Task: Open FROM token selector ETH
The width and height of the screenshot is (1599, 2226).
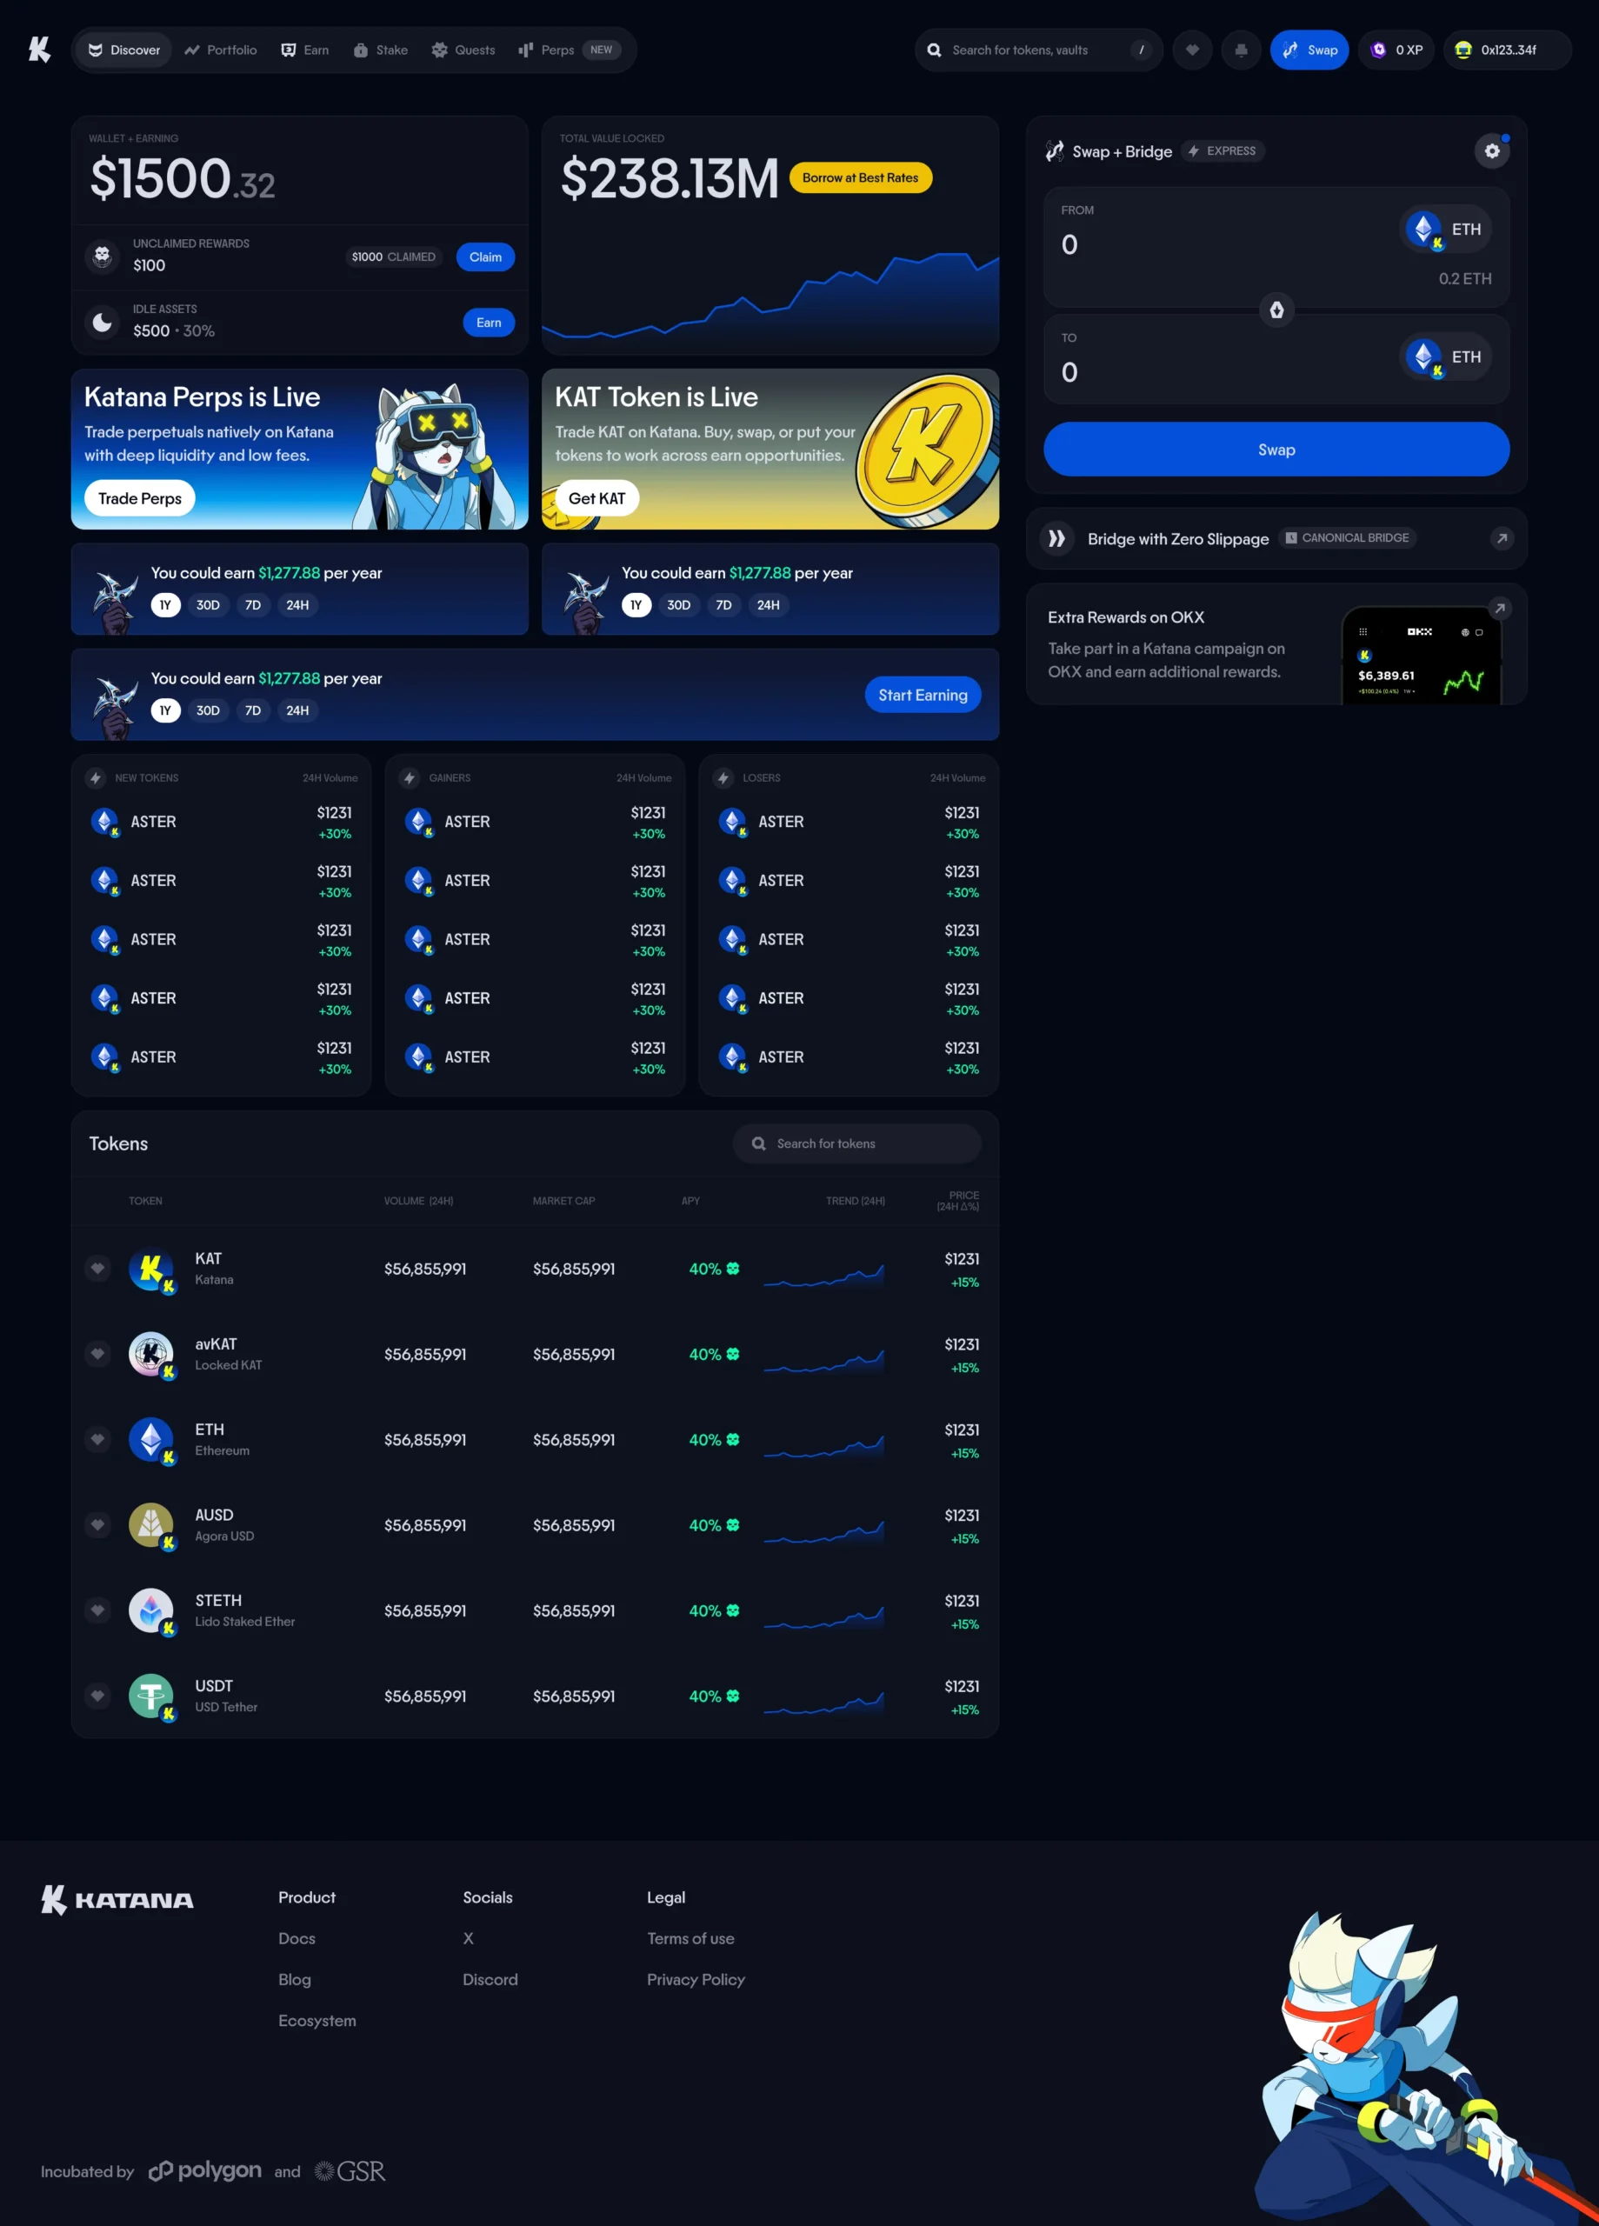Action: tap(1445, 229)
